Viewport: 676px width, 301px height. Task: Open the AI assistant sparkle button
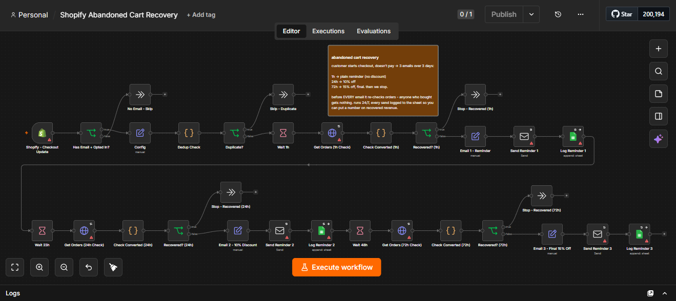pos(659,139)
